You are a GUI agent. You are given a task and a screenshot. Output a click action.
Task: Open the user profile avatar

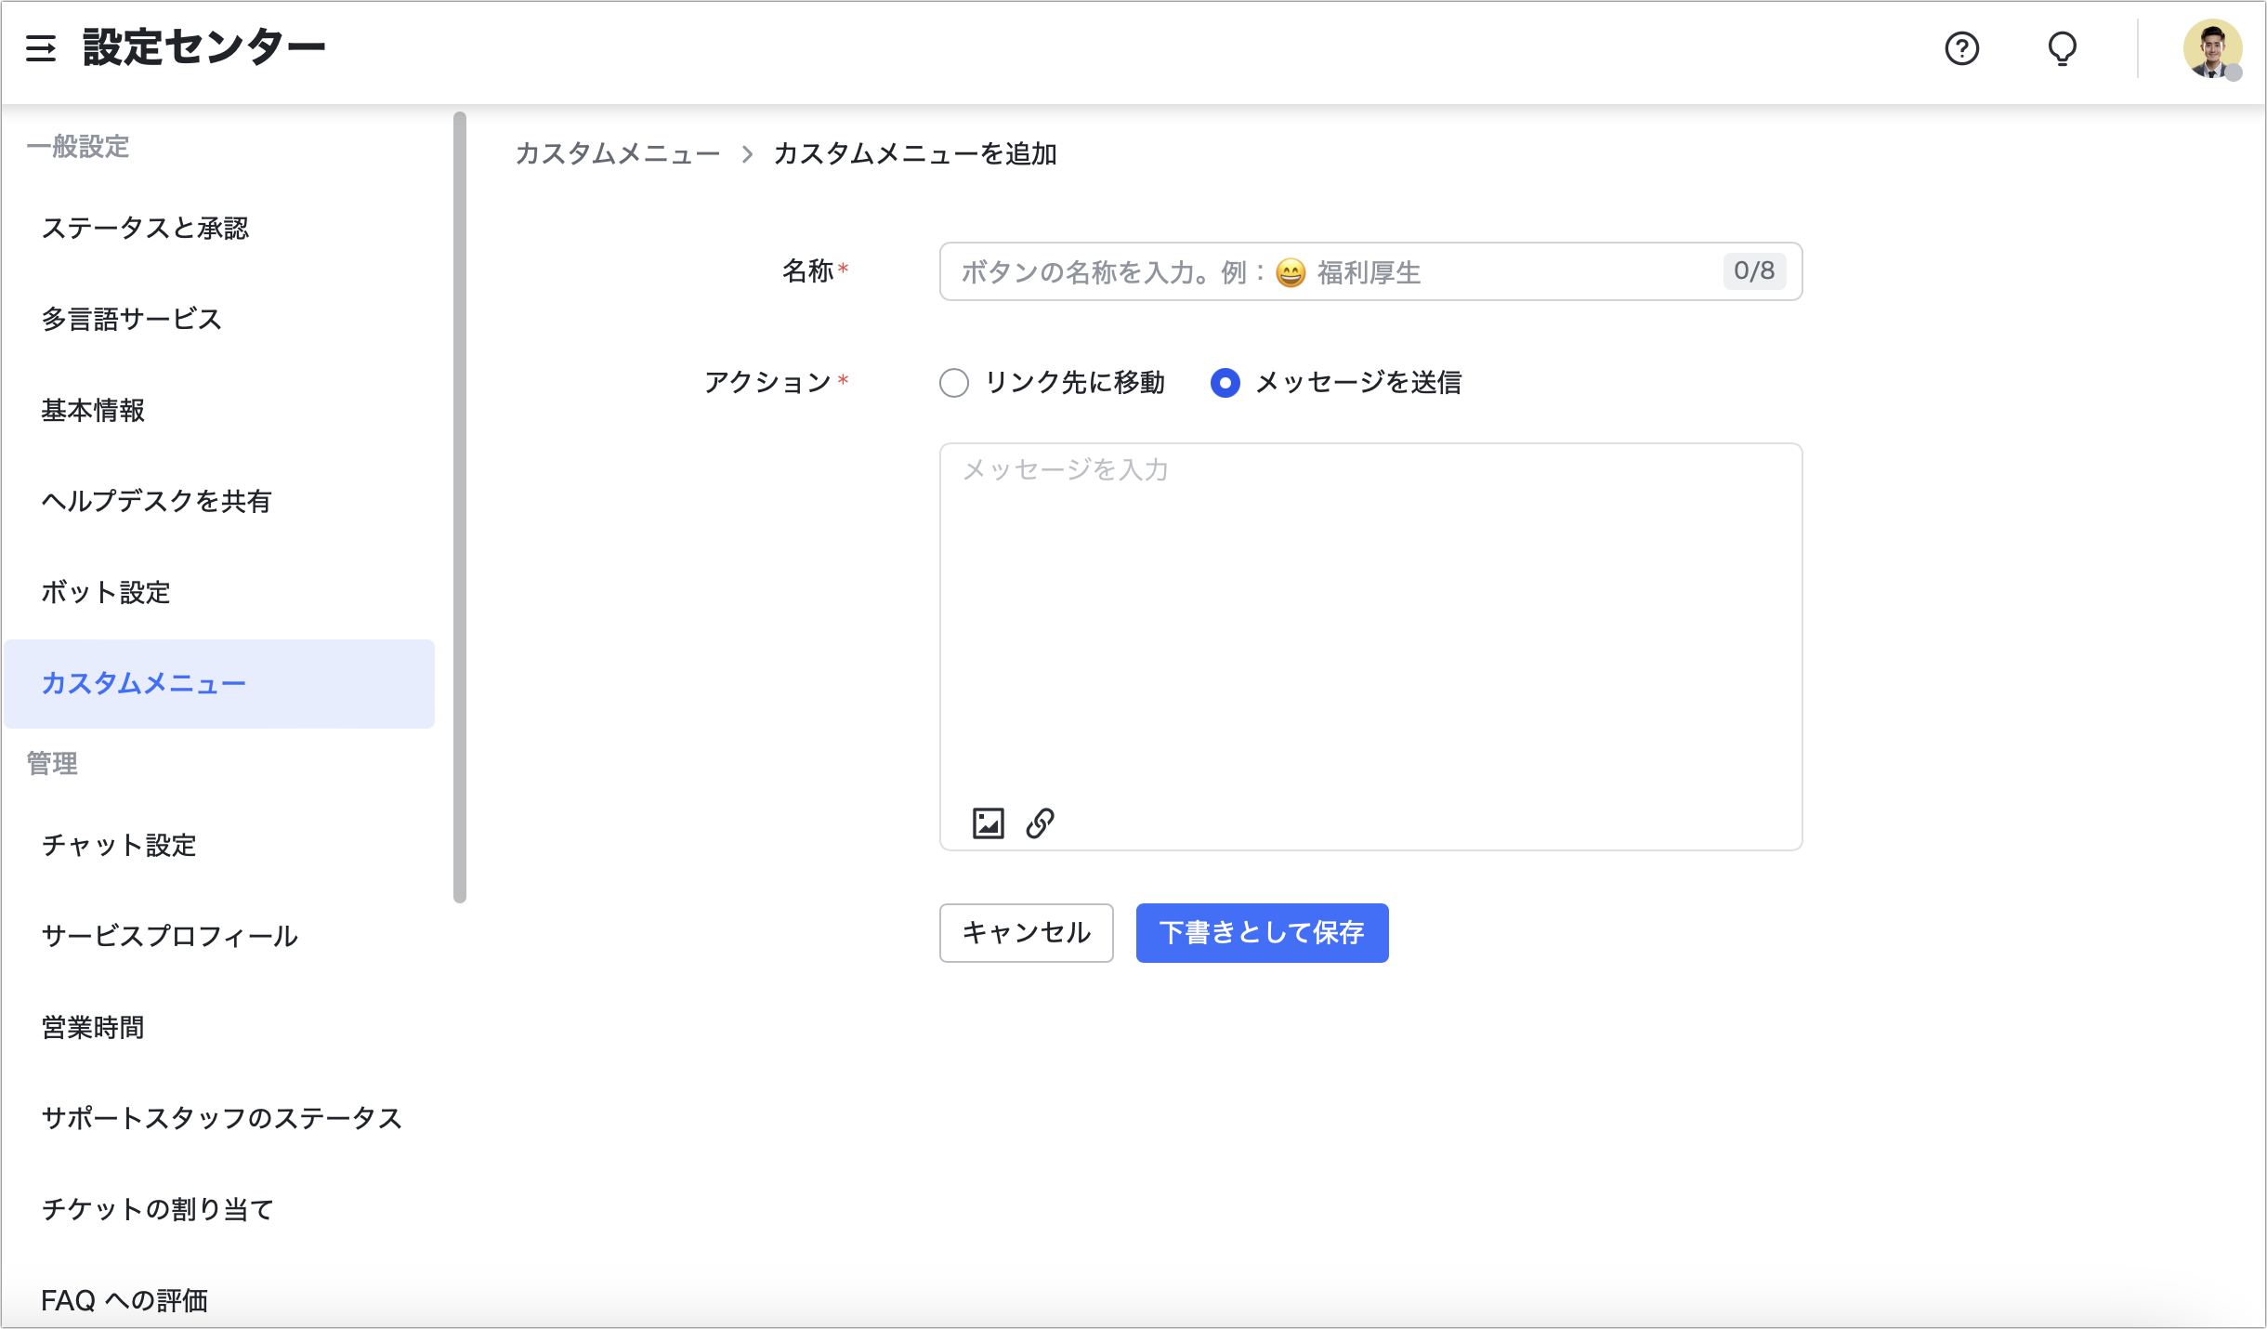(x=2212, y=48)
